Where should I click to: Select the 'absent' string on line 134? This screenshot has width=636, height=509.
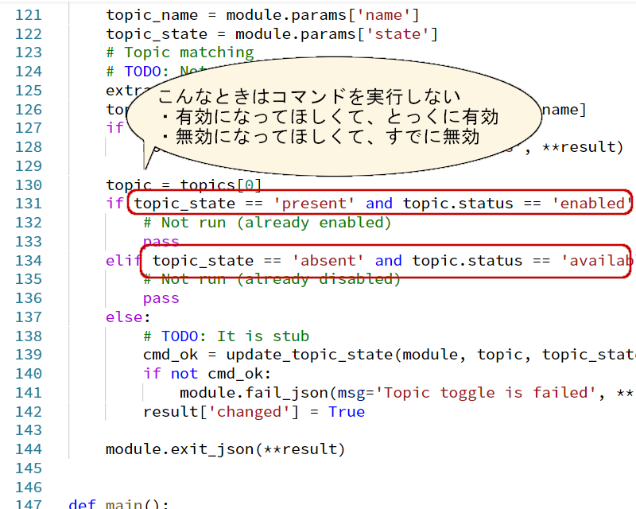(x=328, y=260)
